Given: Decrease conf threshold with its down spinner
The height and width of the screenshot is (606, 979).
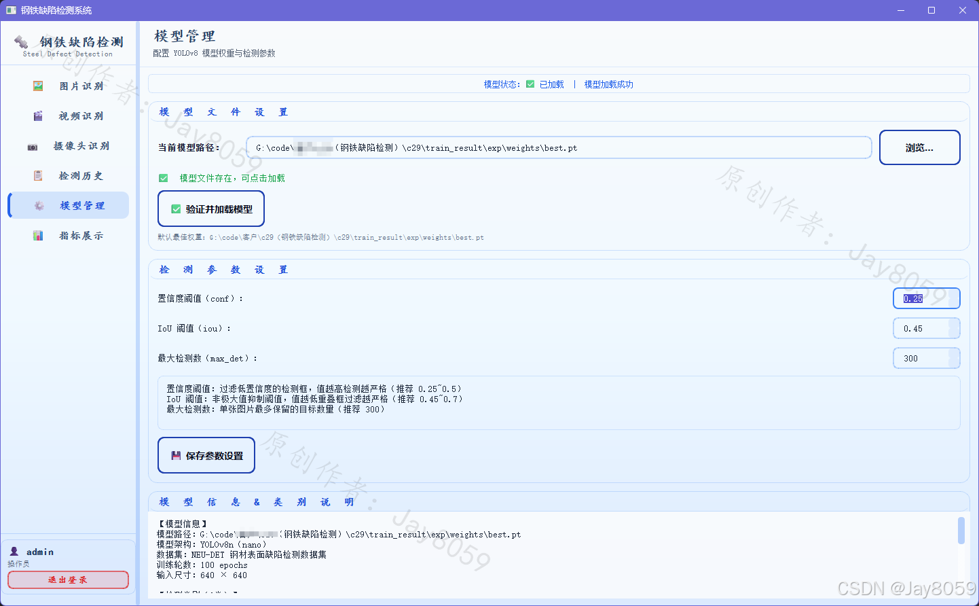Looking at the screenshot, I should 954,303.
